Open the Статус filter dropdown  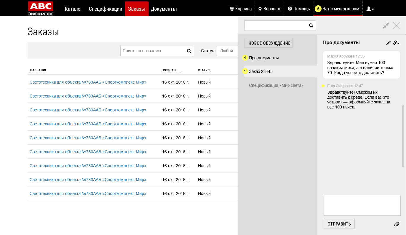point(228,51)
